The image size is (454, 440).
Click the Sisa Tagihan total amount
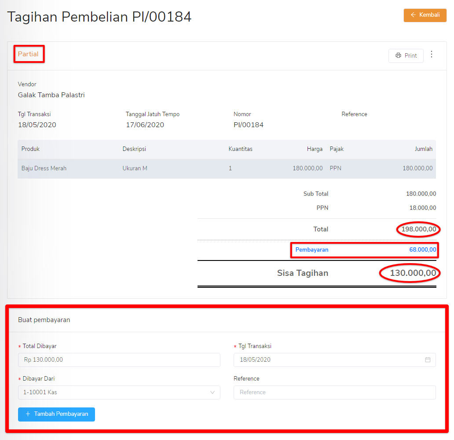coord(410,273)
